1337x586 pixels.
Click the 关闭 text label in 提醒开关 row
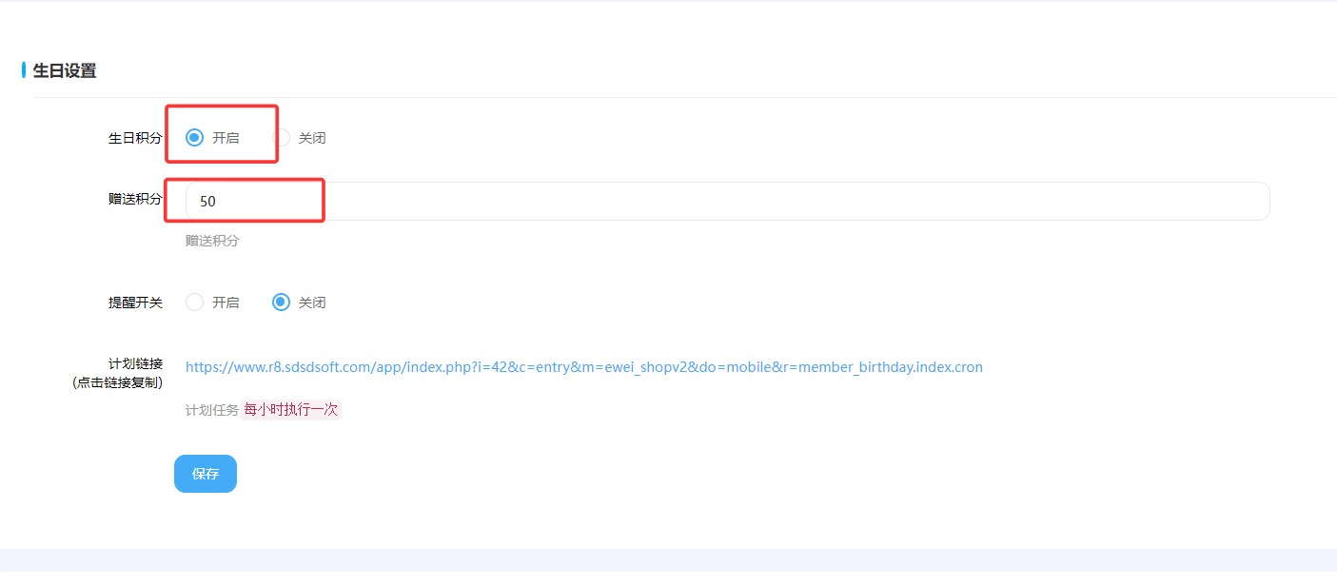coord(312,303)
